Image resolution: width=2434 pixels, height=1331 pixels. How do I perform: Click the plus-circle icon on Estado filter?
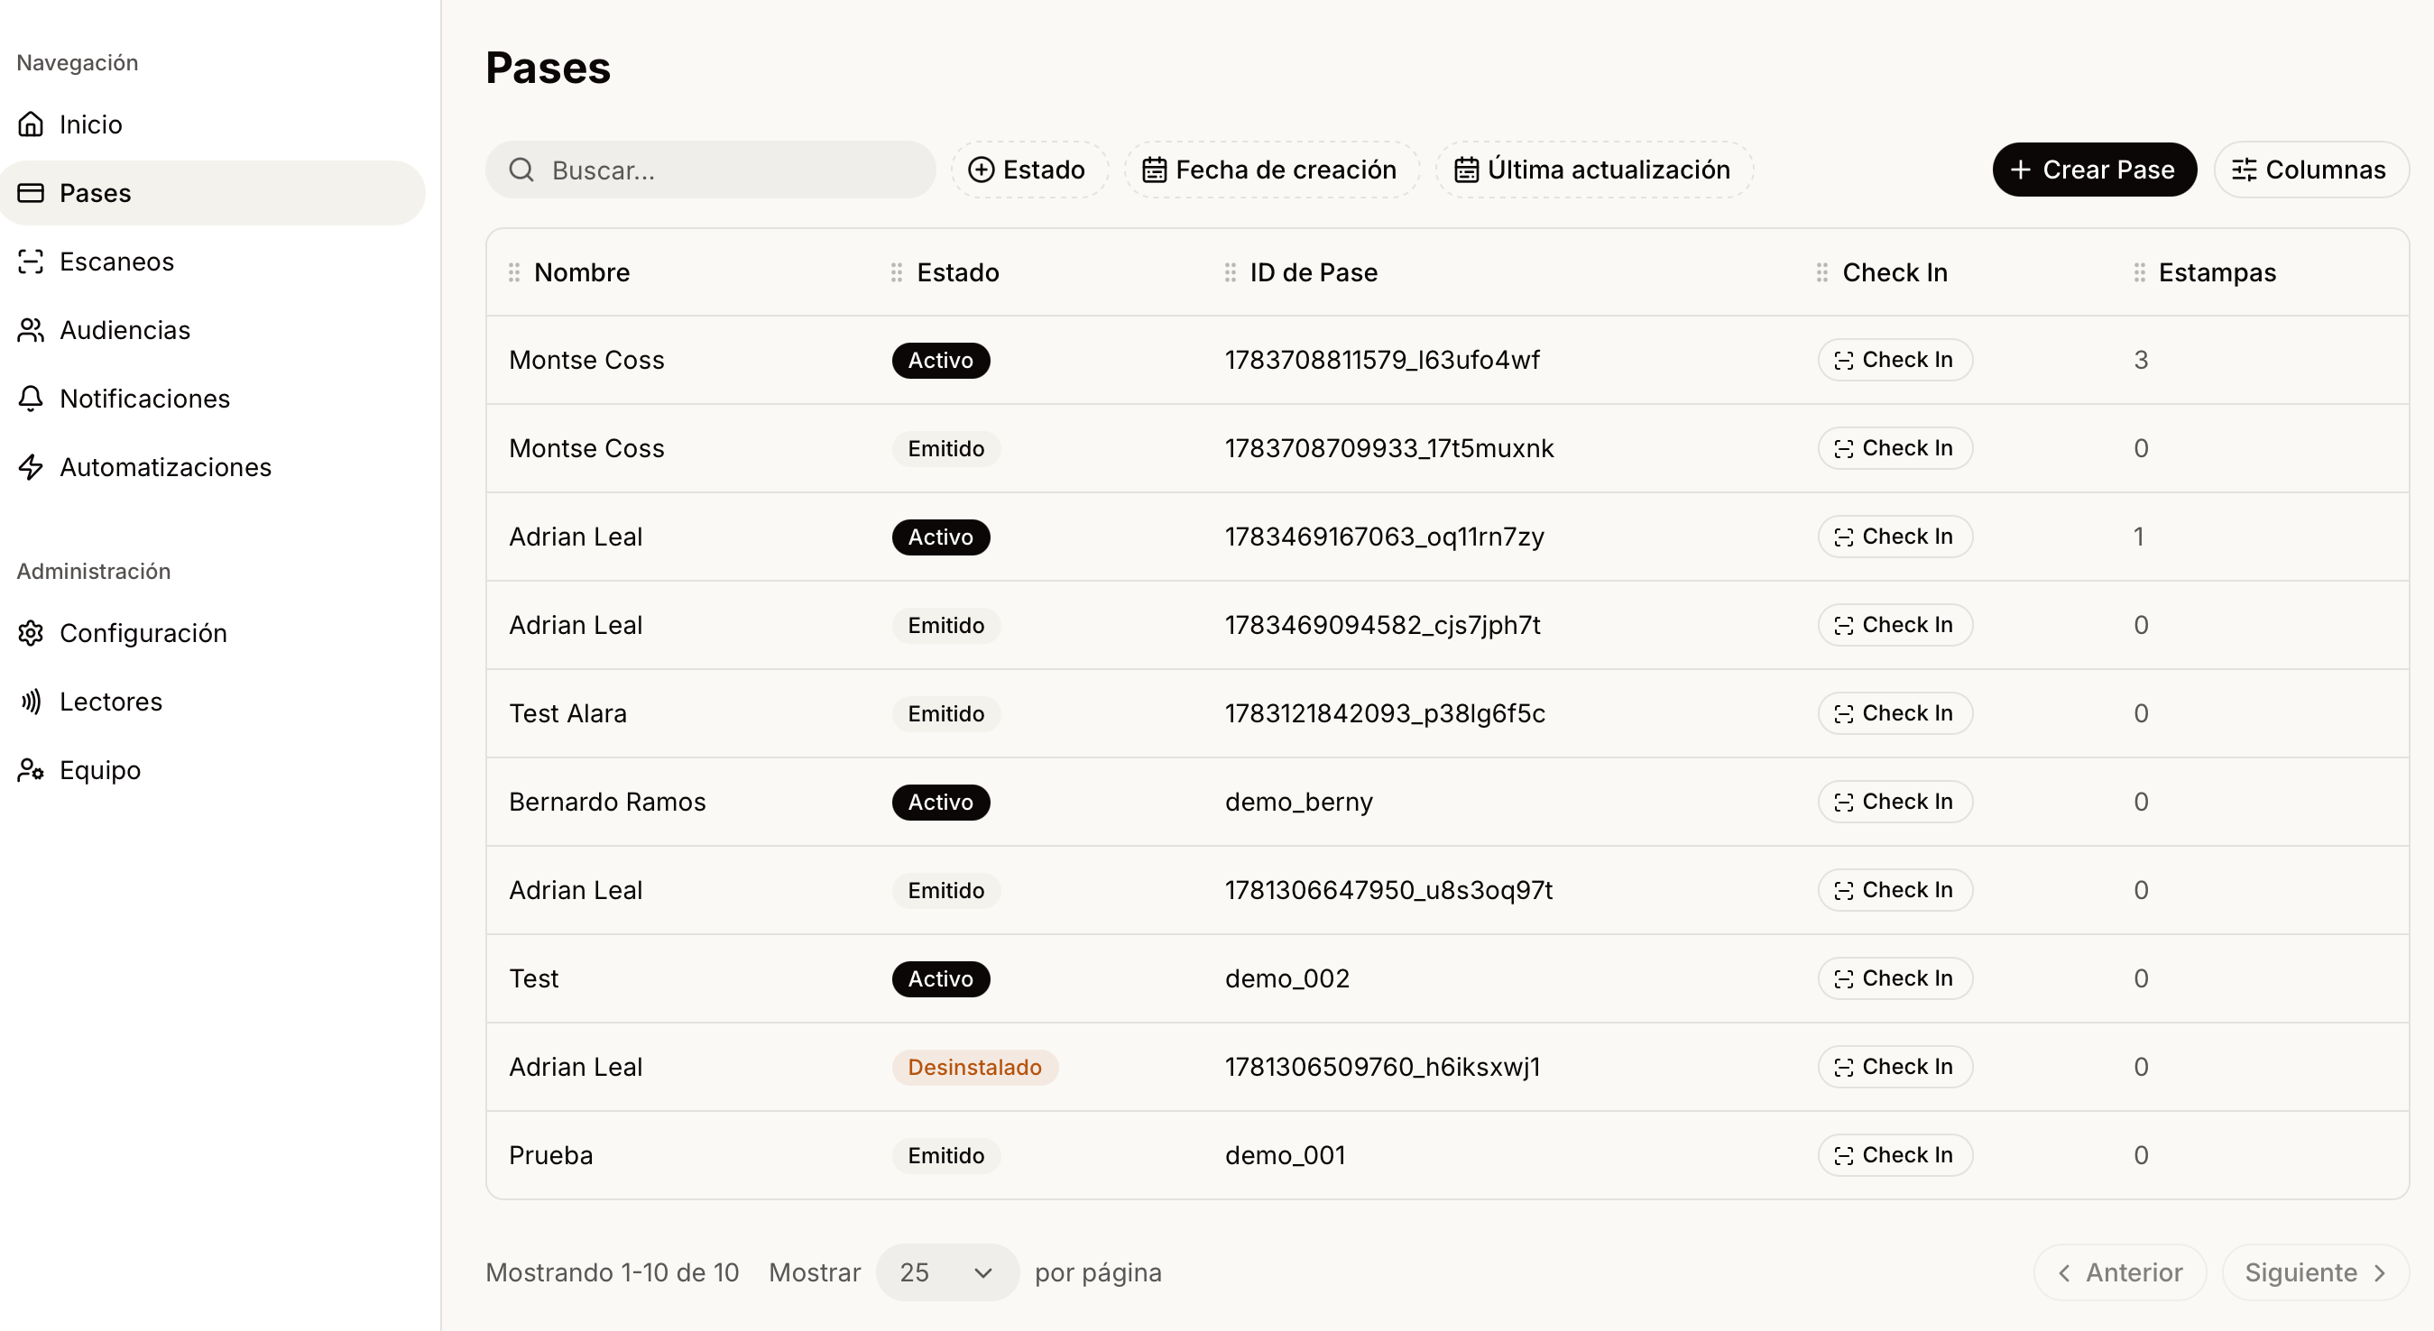(982, 170)
